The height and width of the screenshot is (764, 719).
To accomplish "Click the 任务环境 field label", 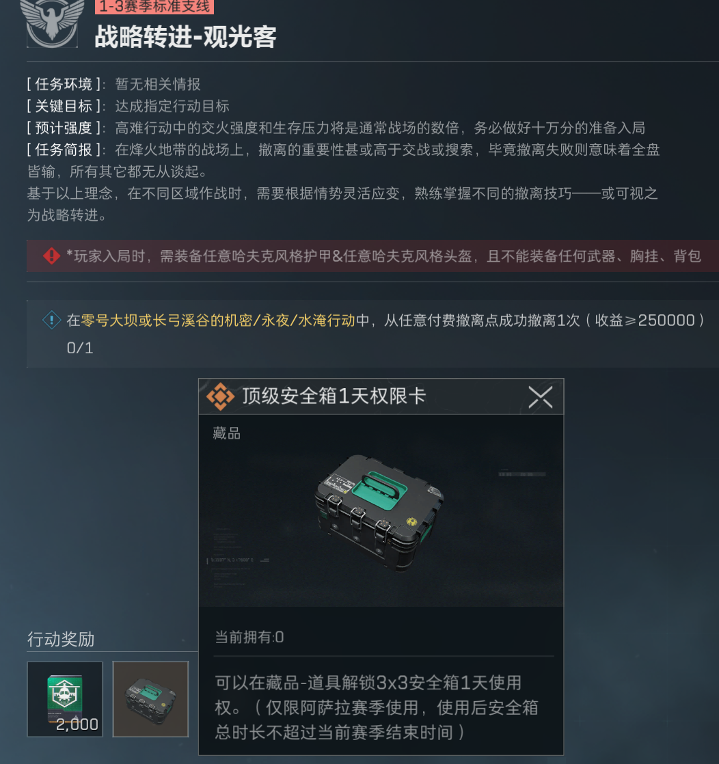I will click(64, 84).
